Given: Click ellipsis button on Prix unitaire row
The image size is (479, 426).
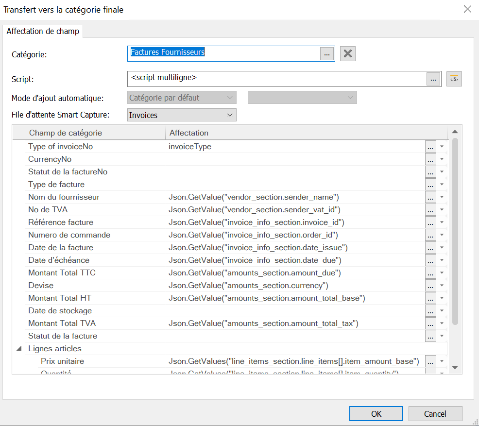Looking at the screenshot, I should [x=430, y=361].
